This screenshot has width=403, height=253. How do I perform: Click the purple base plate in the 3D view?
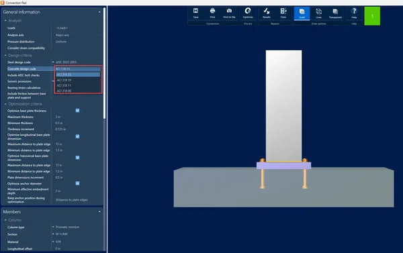click(283, 165)
